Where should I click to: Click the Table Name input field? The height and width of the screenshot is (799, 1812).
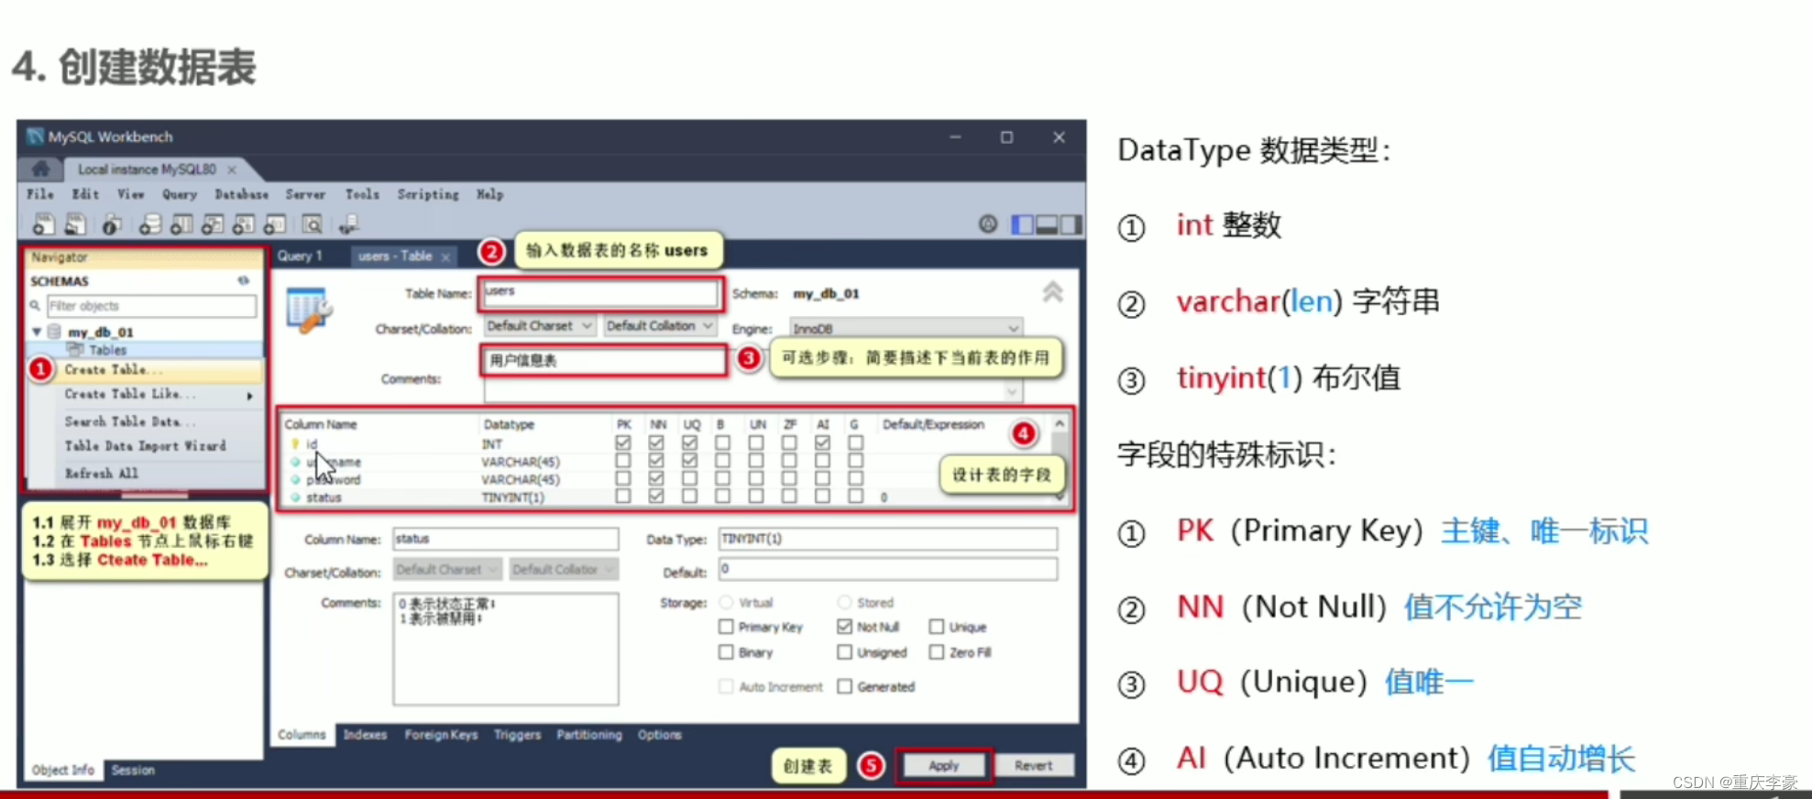600,293
